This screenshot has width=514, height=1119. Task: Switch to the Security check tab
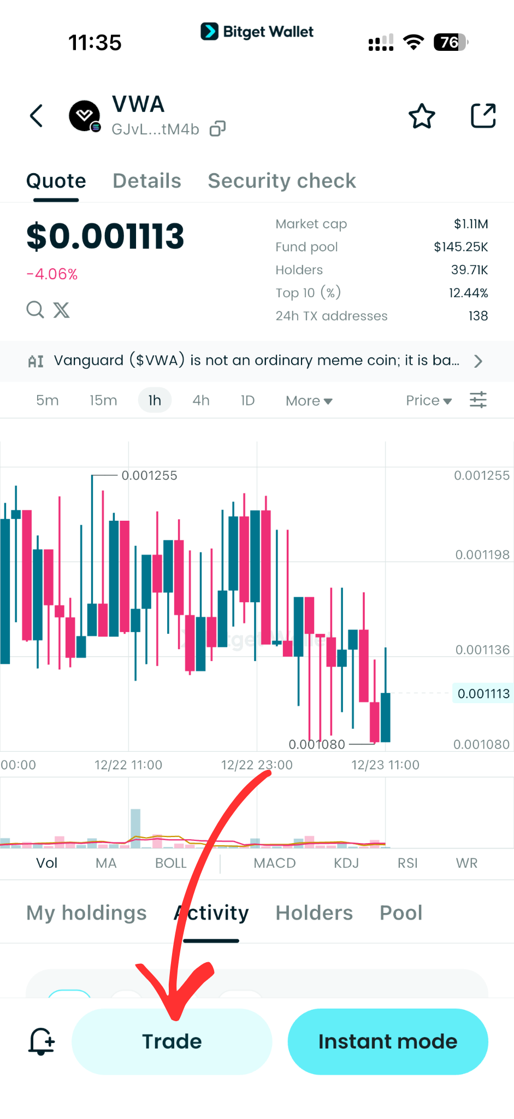281,180
